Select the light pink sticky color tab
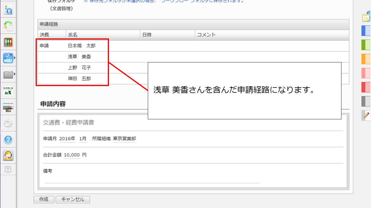 coord(366,73)
